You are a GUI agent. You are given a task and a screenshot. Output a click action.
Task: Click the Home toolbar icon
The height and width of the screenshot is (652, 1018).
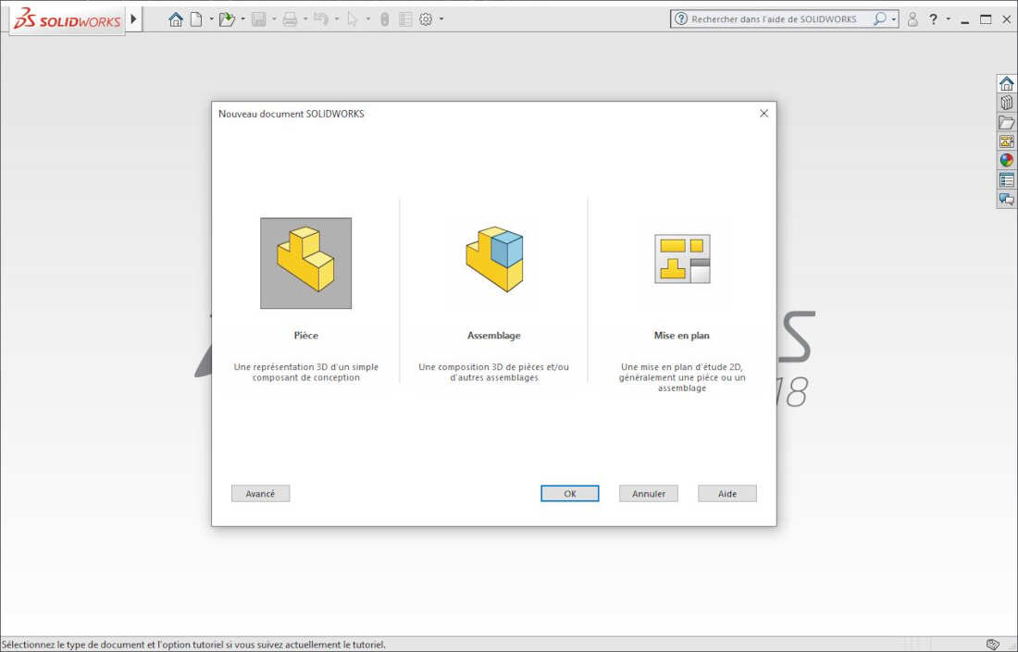tap(175, 19)
